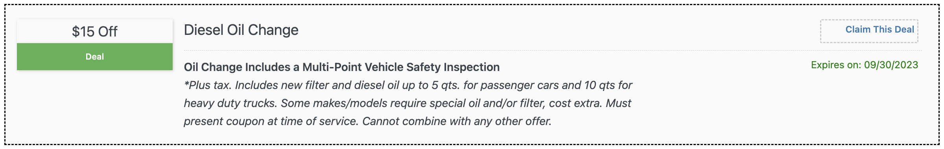Image resolution: width=944 pixels, height=149 pixels.
Task: Click the words 'Cannot combine with any other offer'
Action: click(457, 121)
